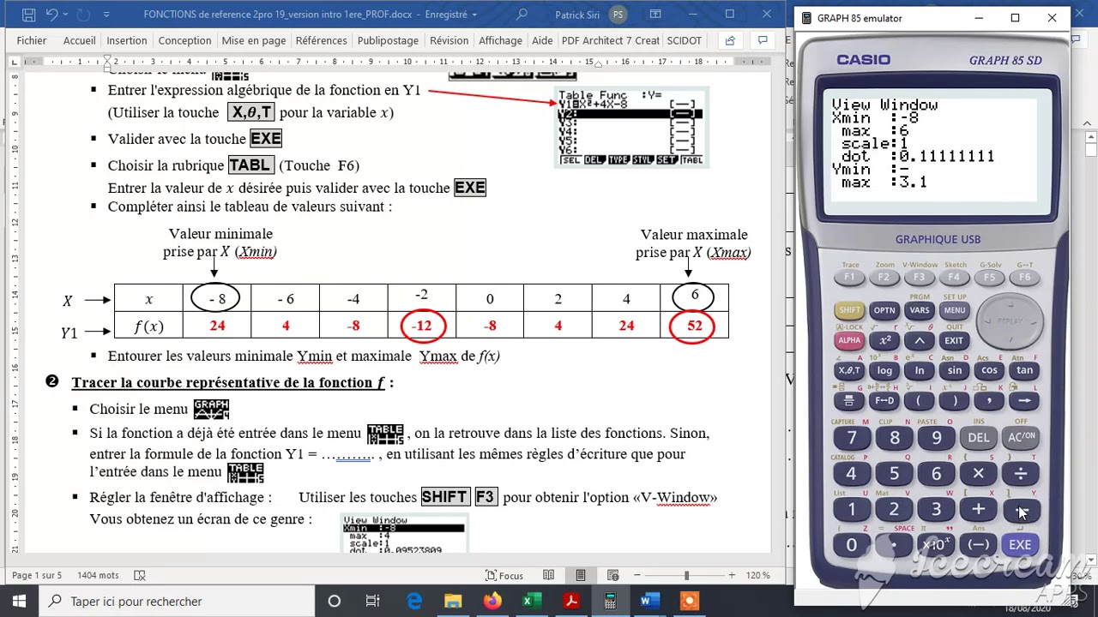Open Firefox from the taskbar
This screenshot has width=1098, height=617.
pyautogui.click(x=492, y=602)
